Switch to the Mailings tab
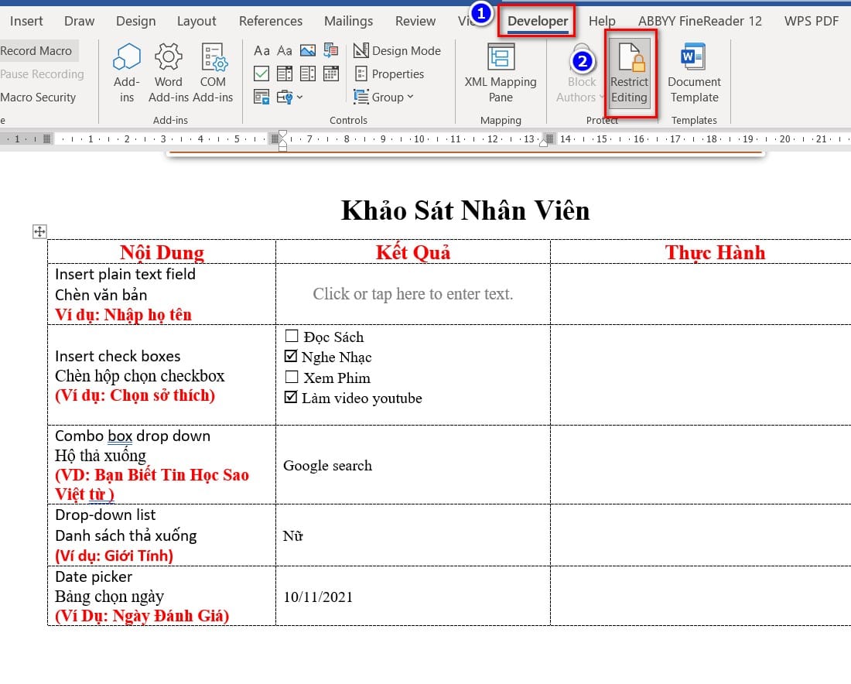 348,21
